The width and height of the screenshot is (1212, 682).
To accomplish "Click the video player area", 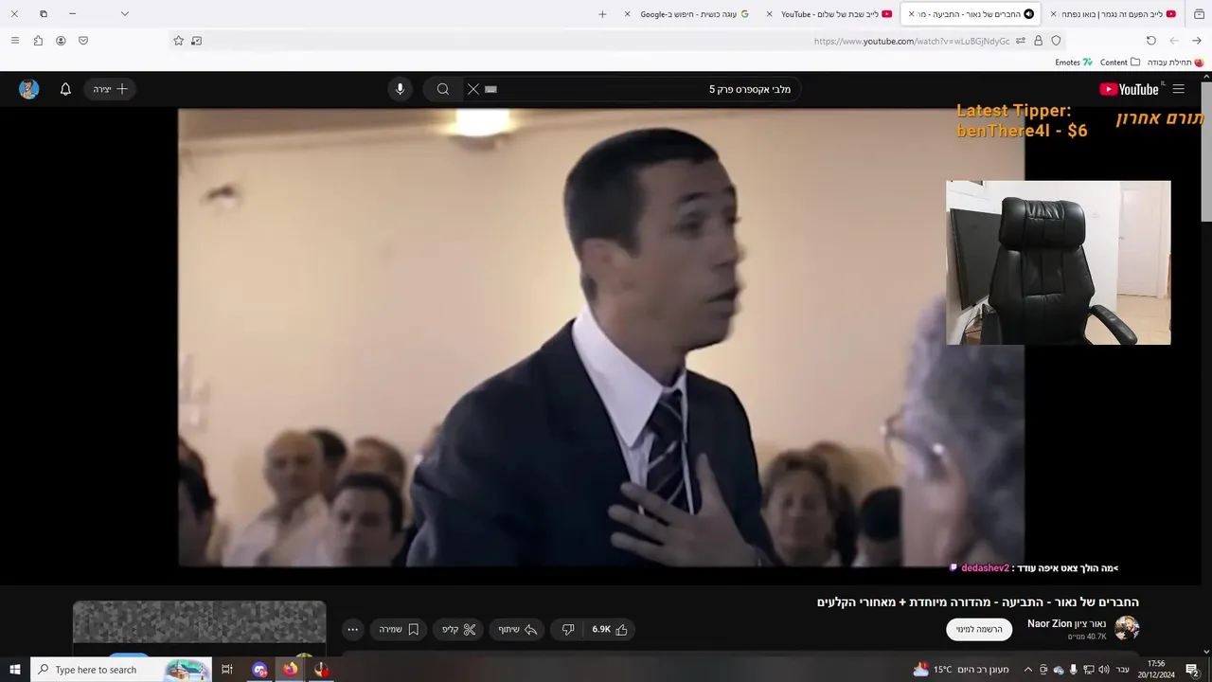I will point(601,337).
